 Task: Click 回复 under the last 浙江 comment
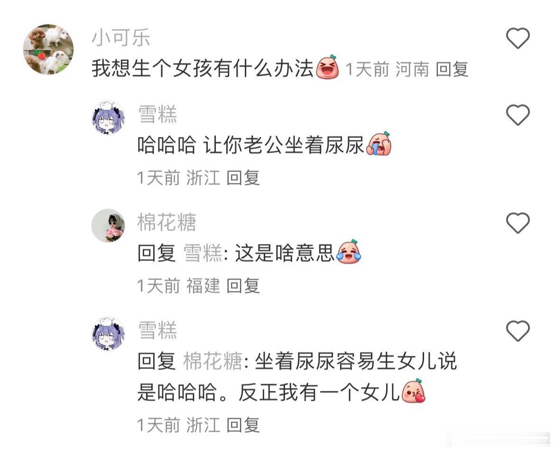click(243, 425)
